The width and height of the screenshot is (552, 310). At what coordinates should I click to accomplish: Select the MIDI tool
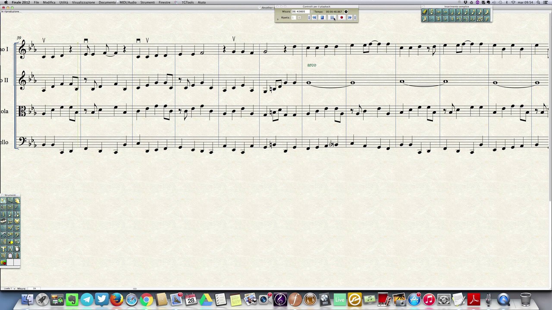17,221
